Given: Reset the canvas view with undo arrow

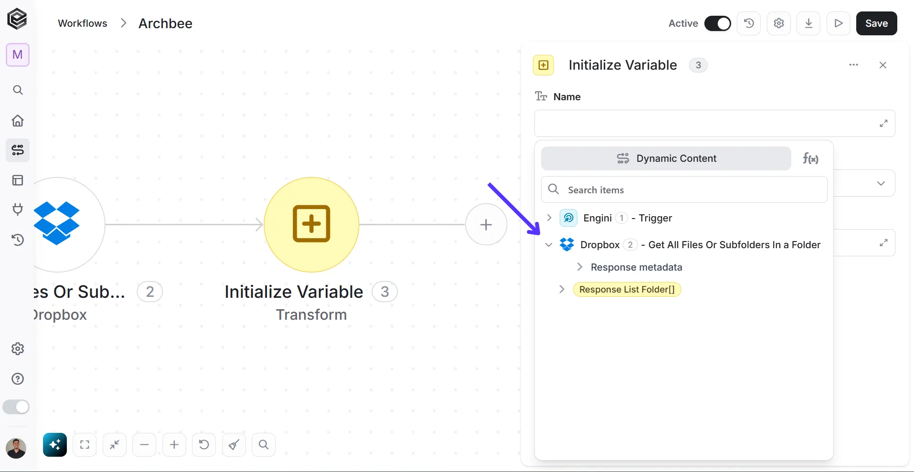Looking at the screenshot, I should coord(204,445).
